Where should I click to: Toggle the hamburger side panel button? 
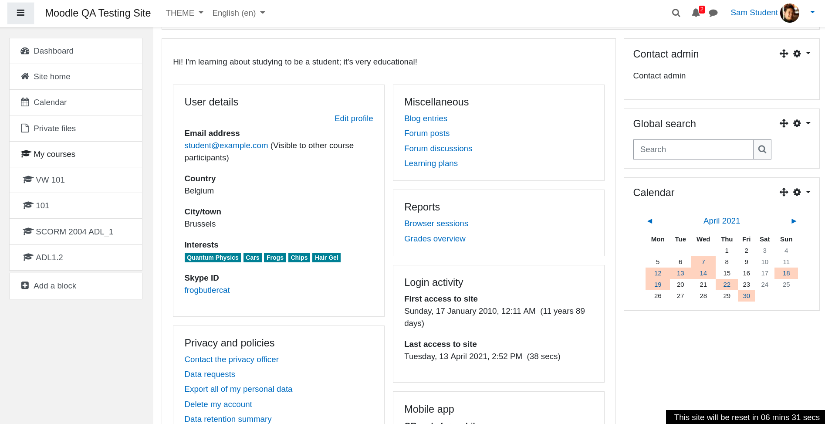tap(20, 13)
